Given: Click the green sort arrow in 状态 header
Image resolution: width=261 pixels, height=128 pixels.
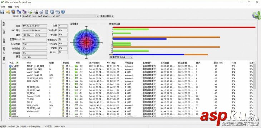Looking at the screenshot, I should tap(17, 63).
